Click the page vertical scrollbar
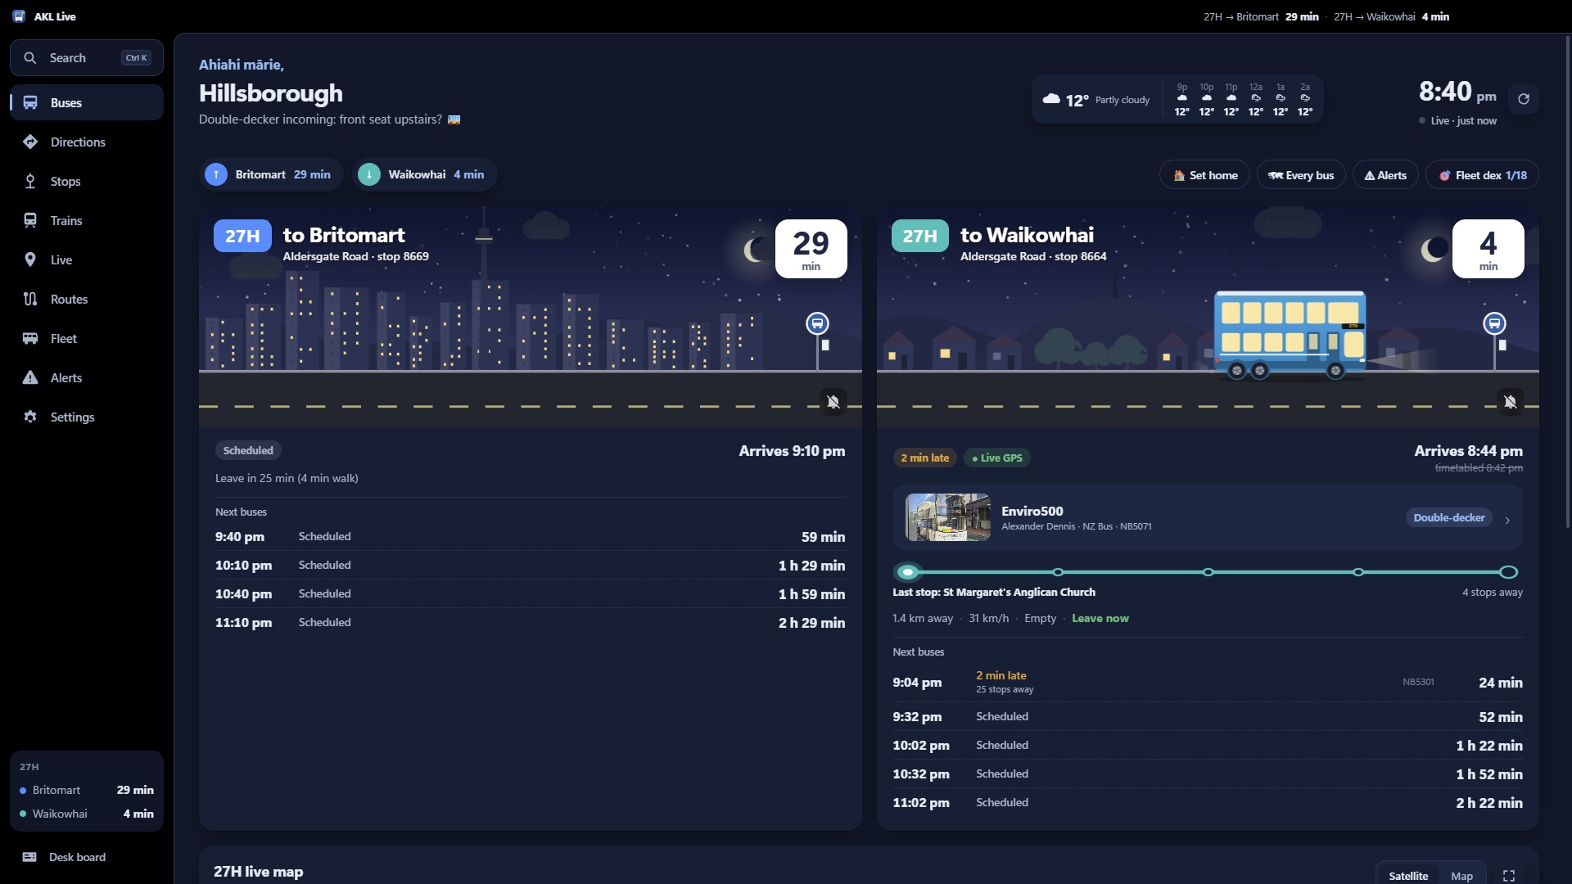1572x884 pixels. (1567, 282)
